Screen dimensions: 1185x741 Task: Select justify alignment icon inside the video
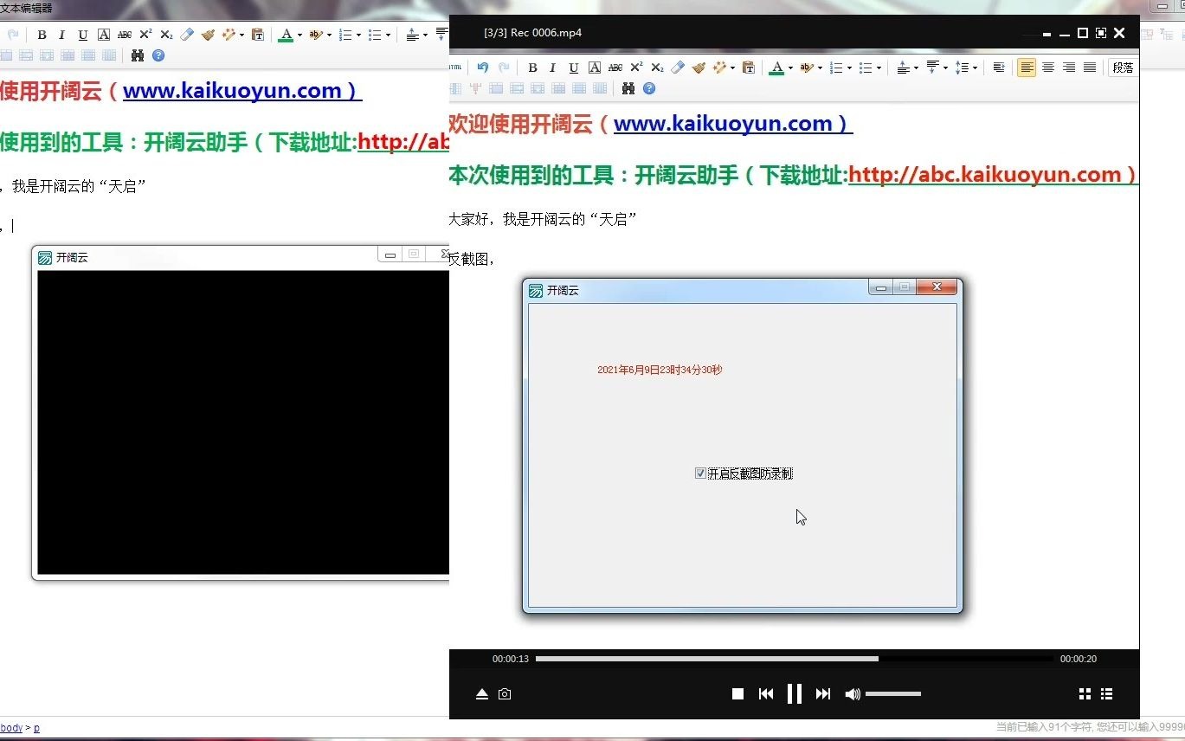(x=1089, y=68)
